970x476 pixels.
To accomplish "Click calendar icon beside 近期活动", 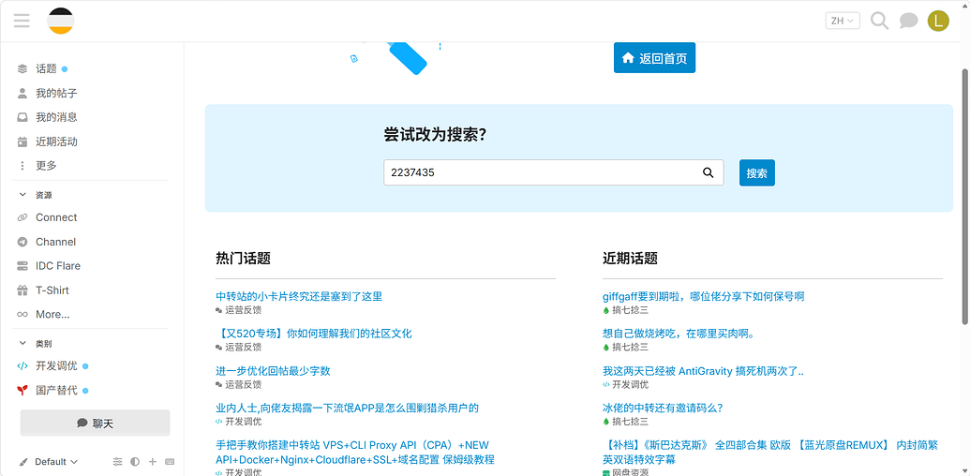I will tap(22, 141).
